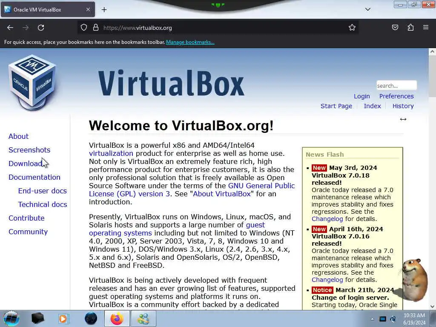Click the tray monitor icon

click(383, 319)
